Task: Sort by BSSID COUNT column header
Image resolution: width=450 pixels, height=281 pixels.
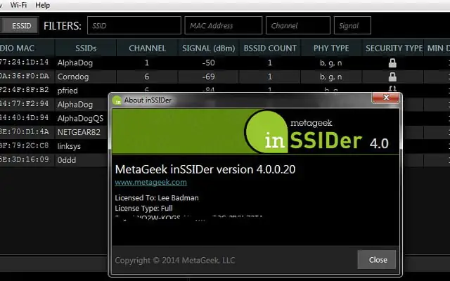Action: [x=270, y=48]
